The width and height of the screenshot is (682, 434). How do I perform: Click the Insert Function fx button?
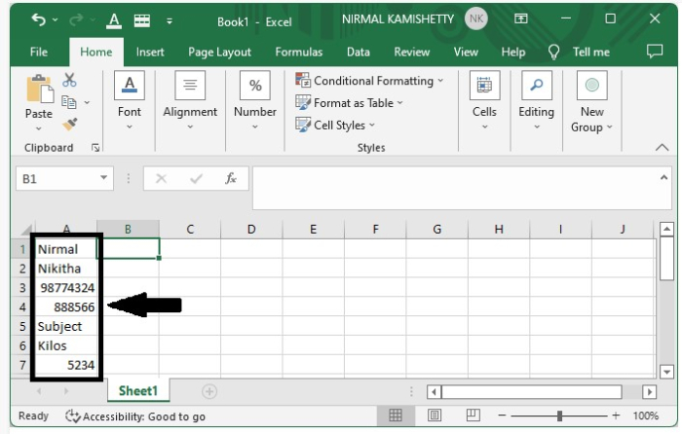tap(231, 178)
